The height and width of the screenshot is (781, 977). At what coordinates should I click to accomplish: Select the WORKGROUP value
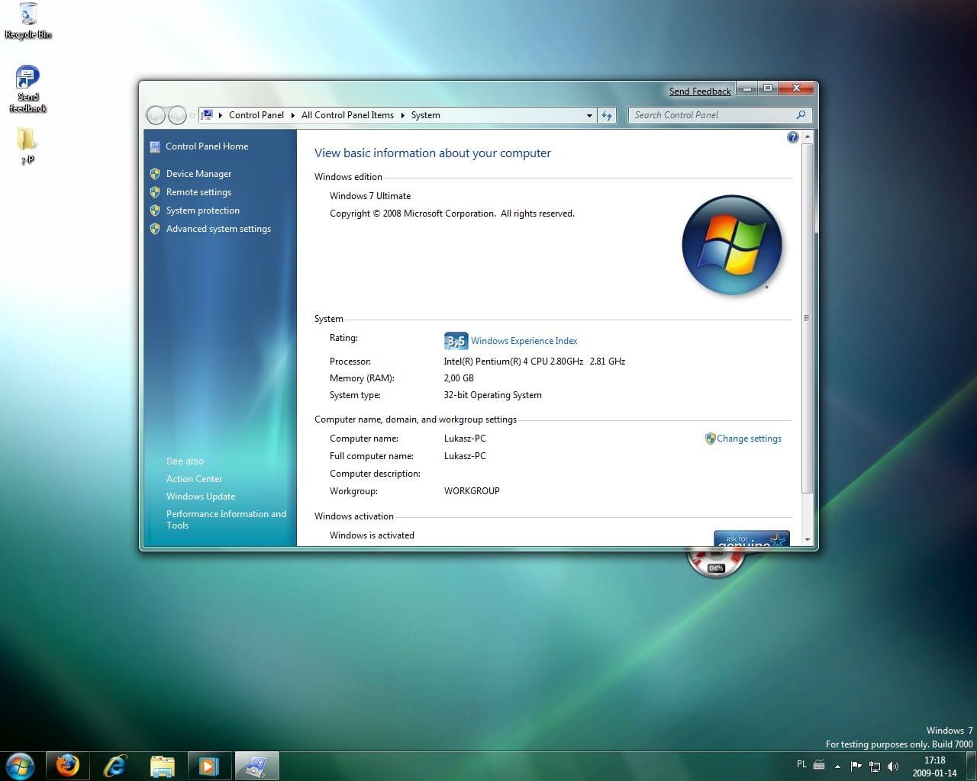(x=472, y=491)
